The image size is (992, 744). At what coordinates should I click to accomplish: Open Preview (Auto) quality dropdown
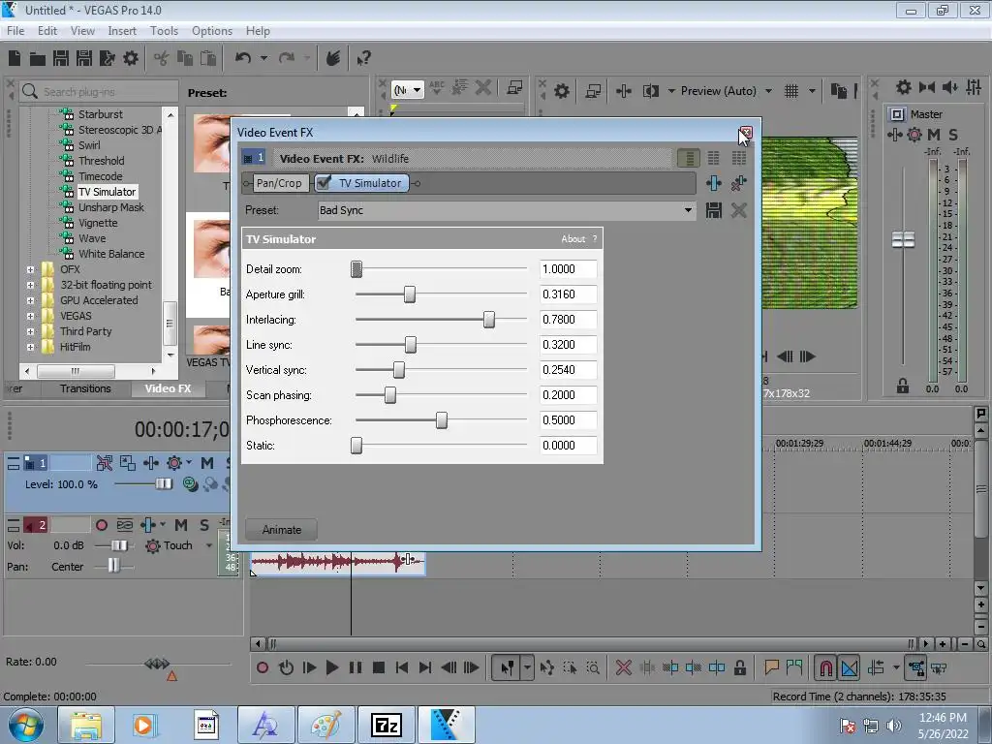[x=768, y=91]
